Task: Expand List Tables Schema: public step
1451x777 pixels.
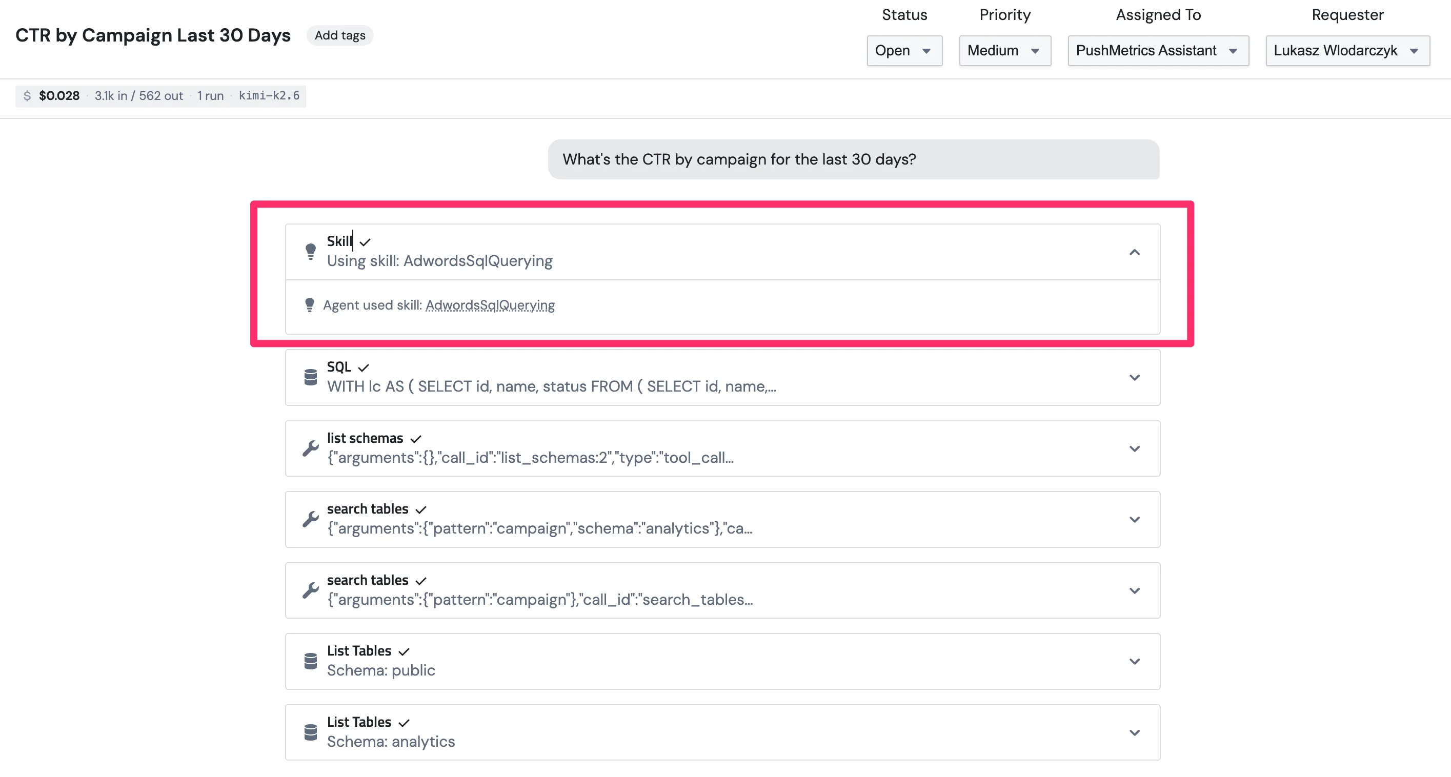Action: point(1135,661)
